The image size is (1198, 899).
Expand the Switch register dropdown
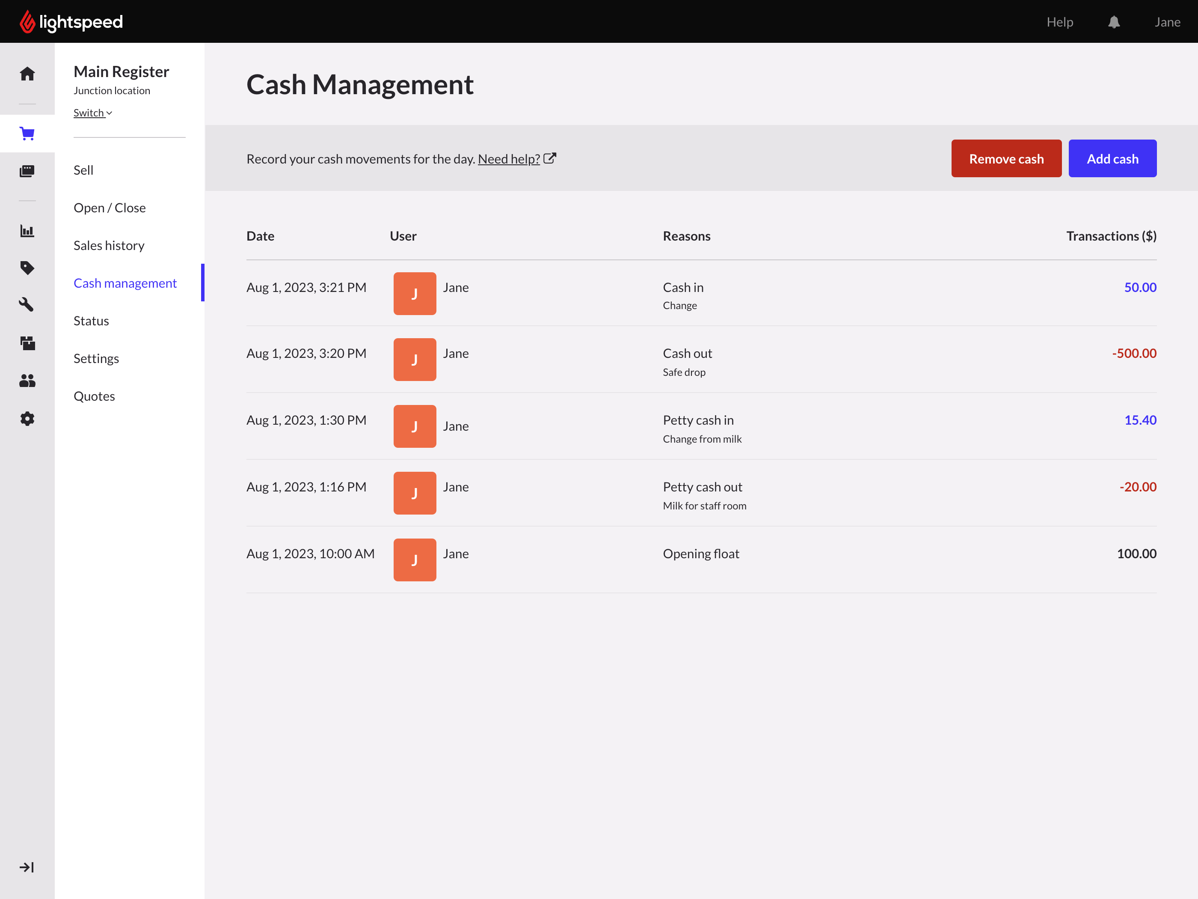[92, 113]
